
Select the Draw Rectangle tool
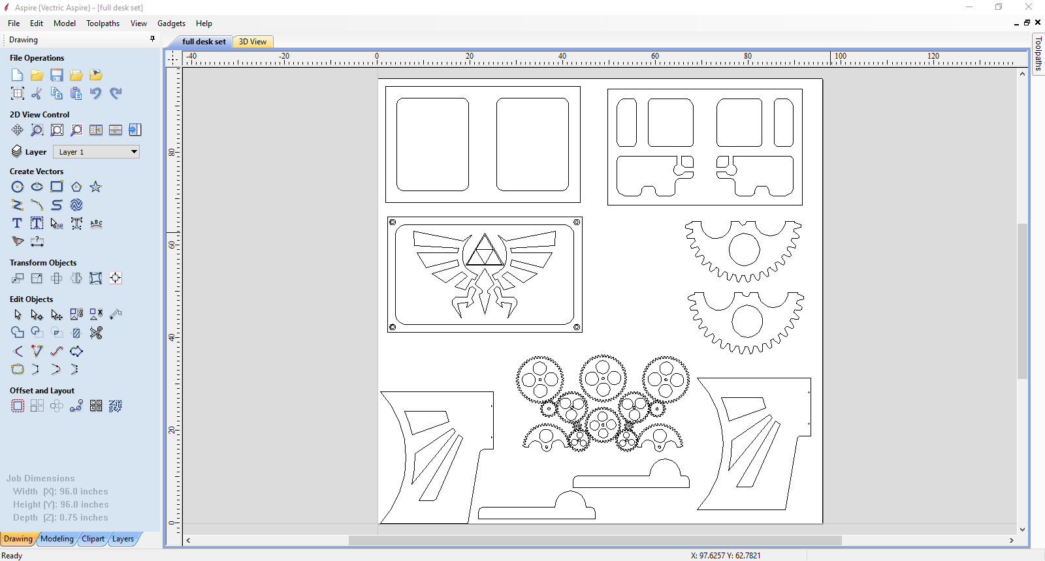(x=57, y=187)
